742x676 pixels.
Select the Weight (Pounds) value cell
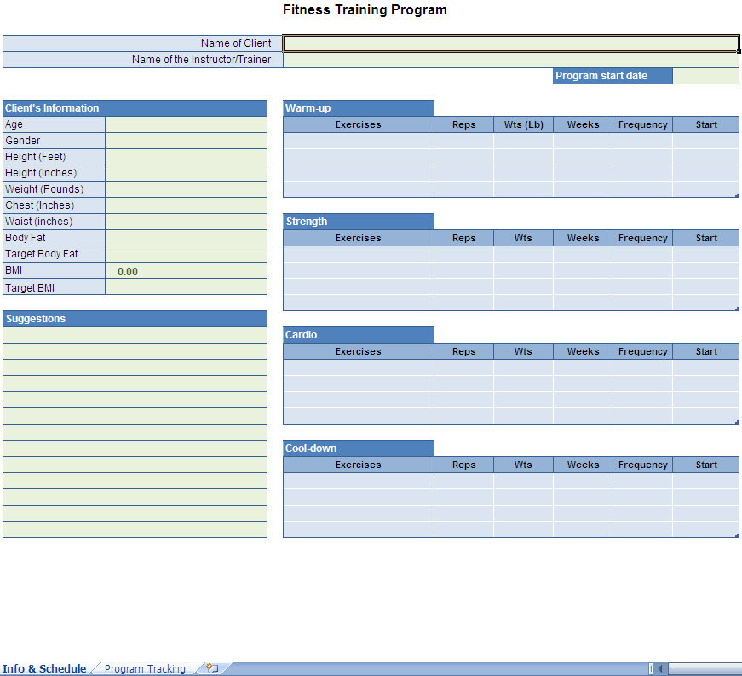(186, 189)
